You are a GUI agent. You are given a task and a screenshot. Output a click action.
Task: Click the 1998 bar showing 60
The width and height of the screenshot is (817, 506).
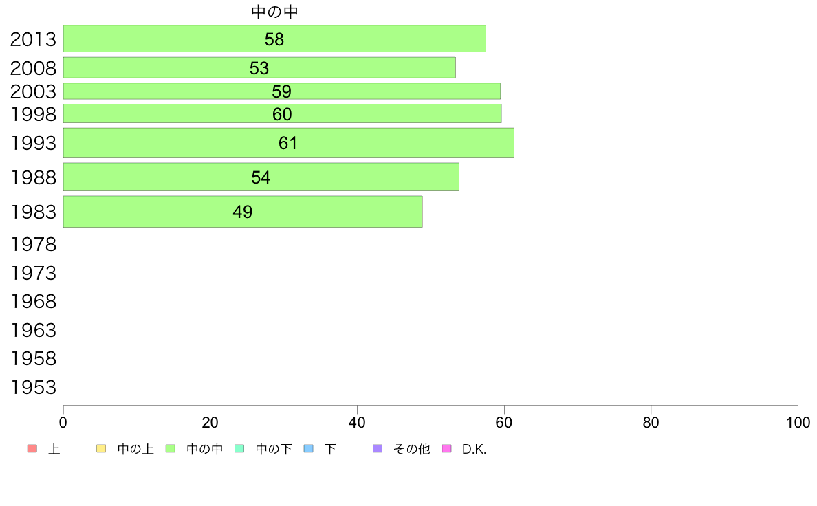283,113
